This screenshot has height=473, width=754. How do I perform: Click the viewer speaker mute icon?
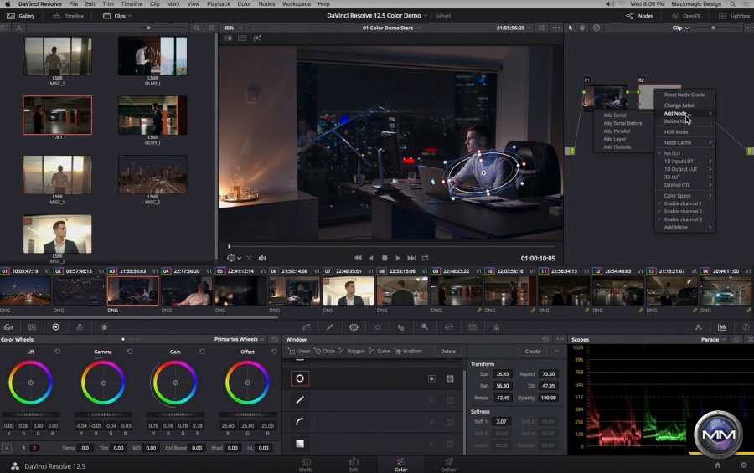(x=262, y=258)
